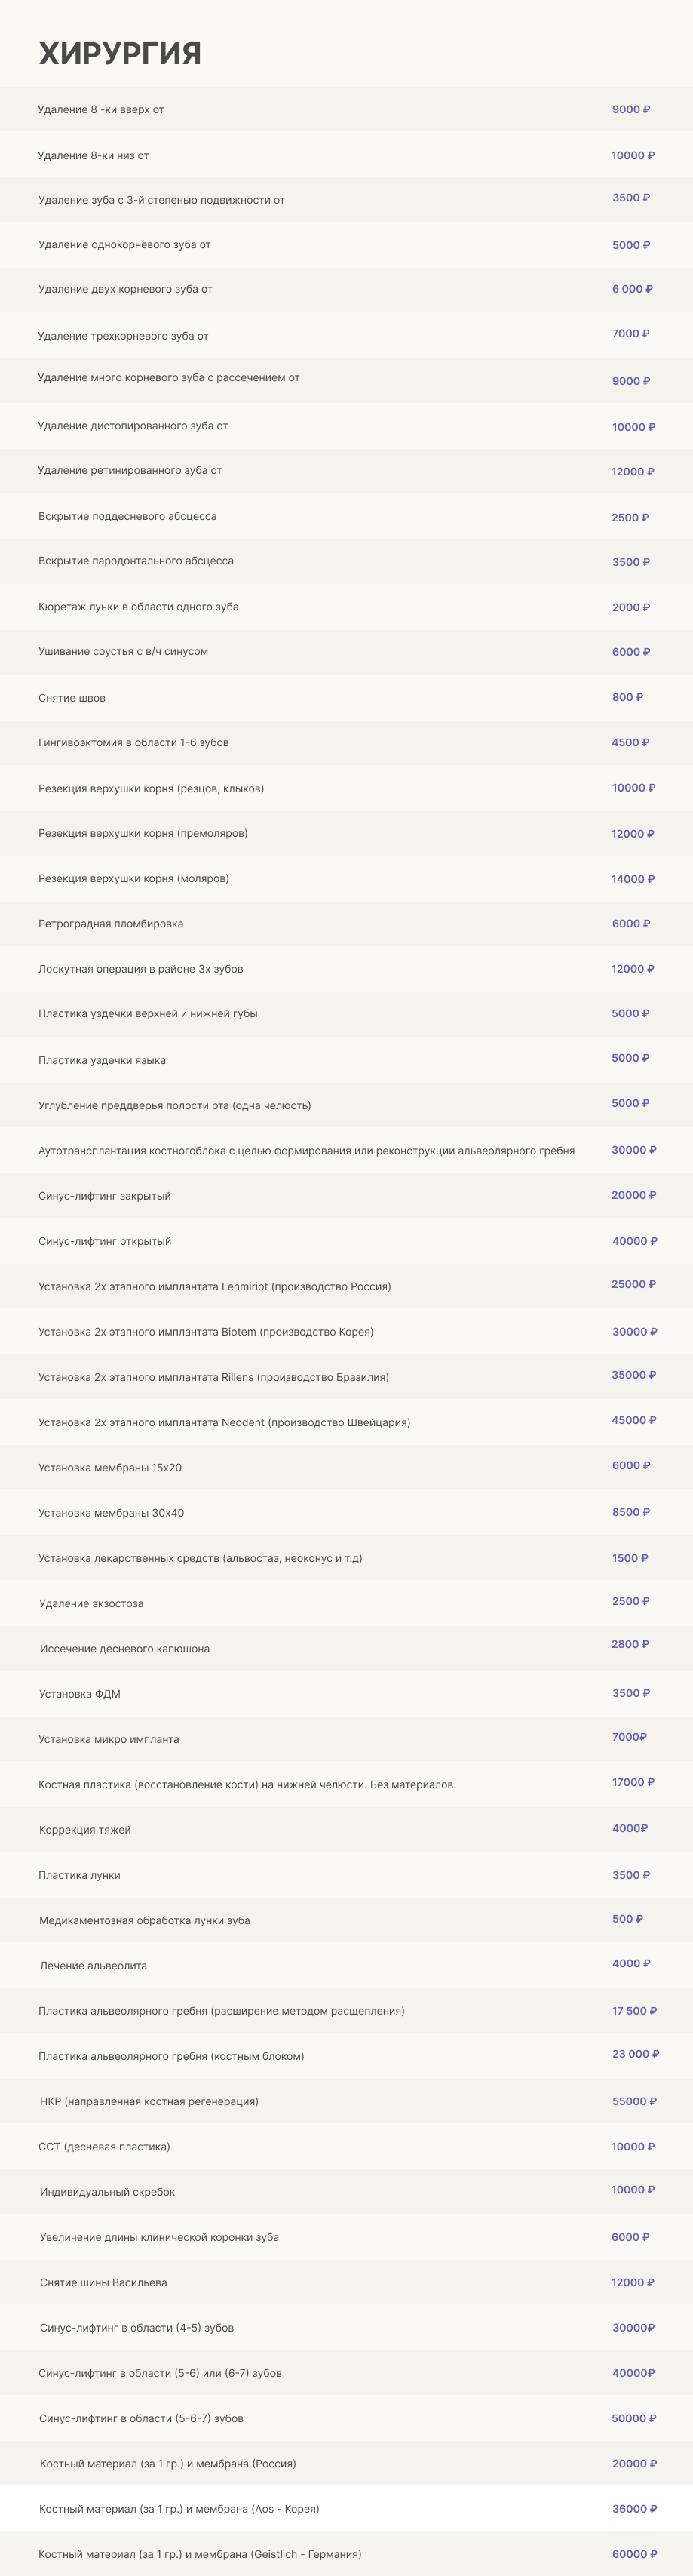The width and height of the screenshot is (693, 2576).
Task: Click the ХИРУРГИЯ section heading
Action: (x=120, y=53)
